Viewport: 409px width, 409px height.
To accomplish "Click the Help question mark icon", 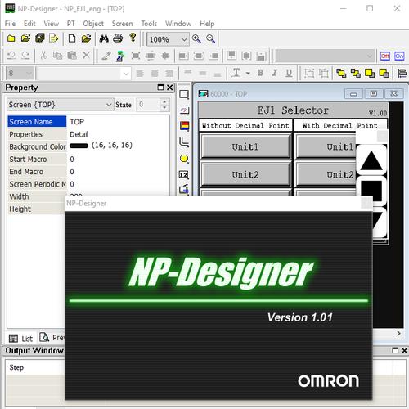I will (133, 38).
